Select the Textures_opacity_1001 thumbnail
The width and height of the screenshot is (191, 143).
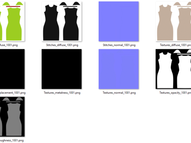pyautogui.click(x=173, y=69)
